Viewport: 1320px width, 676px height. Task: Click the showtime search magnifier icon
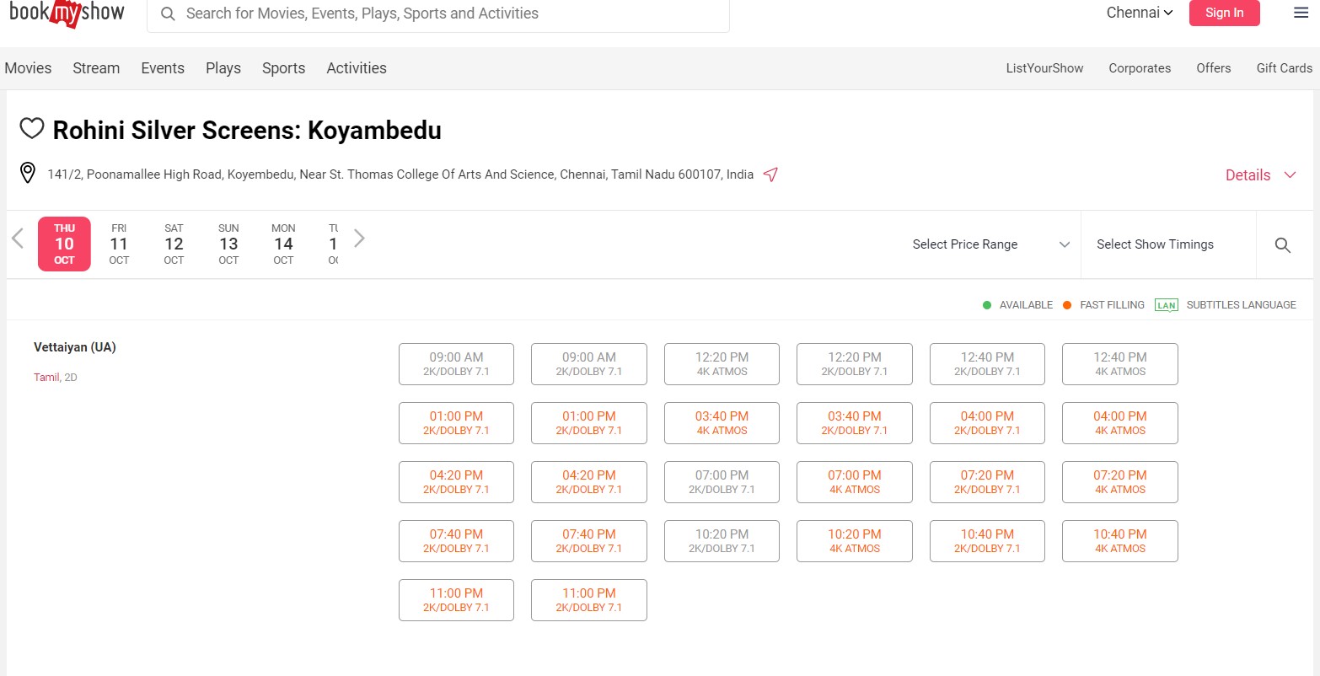1282,244
